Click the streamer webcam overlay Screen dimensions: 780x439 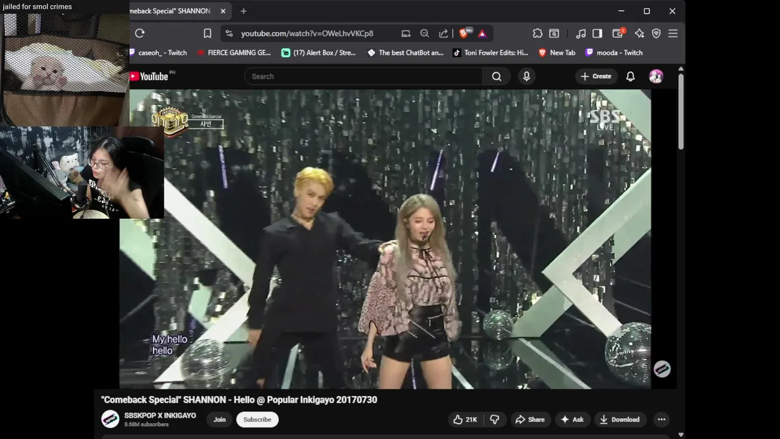tap(82, 173)
